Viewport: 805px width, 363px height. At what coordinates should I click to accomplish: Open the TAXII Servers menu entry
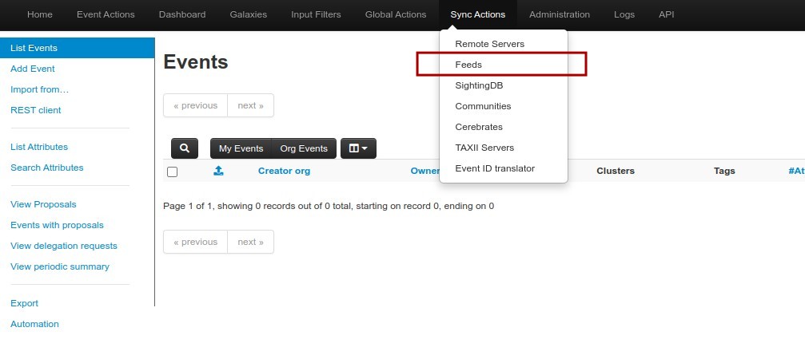[x=484, y=148]
